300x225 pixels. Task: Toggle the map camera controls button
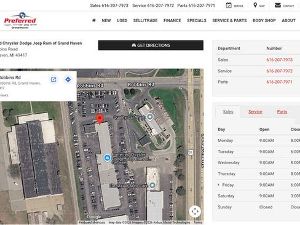[x=195, y=211]
